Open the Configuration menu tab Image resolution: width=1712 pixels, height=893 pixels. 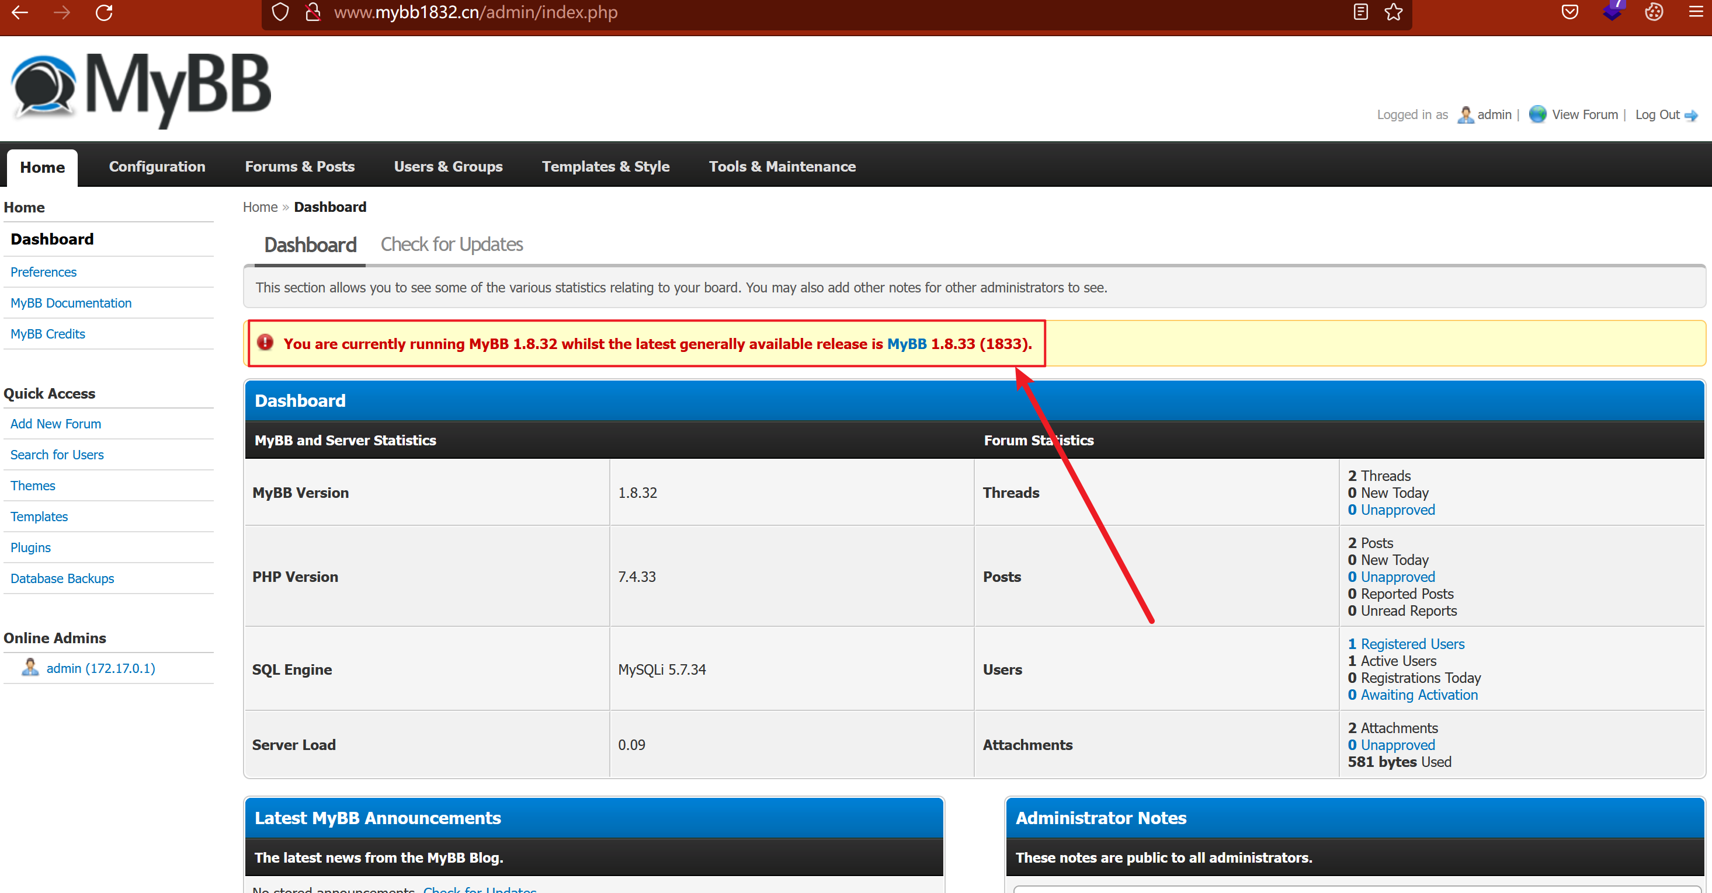click(157, 167)
